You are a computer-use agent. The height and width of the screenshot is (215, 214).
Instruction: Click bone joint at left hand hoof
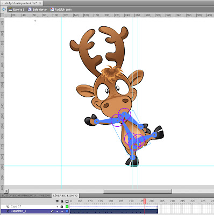tap(97, 121)
